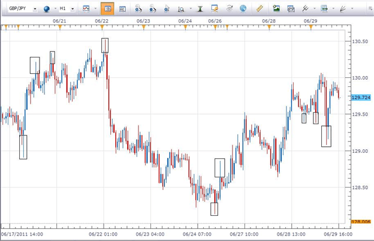Image resolution: width=374 pixels, height=241 pixels.
Task: Click the orange marker under 06/24
Action: click(x=185, y=28)
